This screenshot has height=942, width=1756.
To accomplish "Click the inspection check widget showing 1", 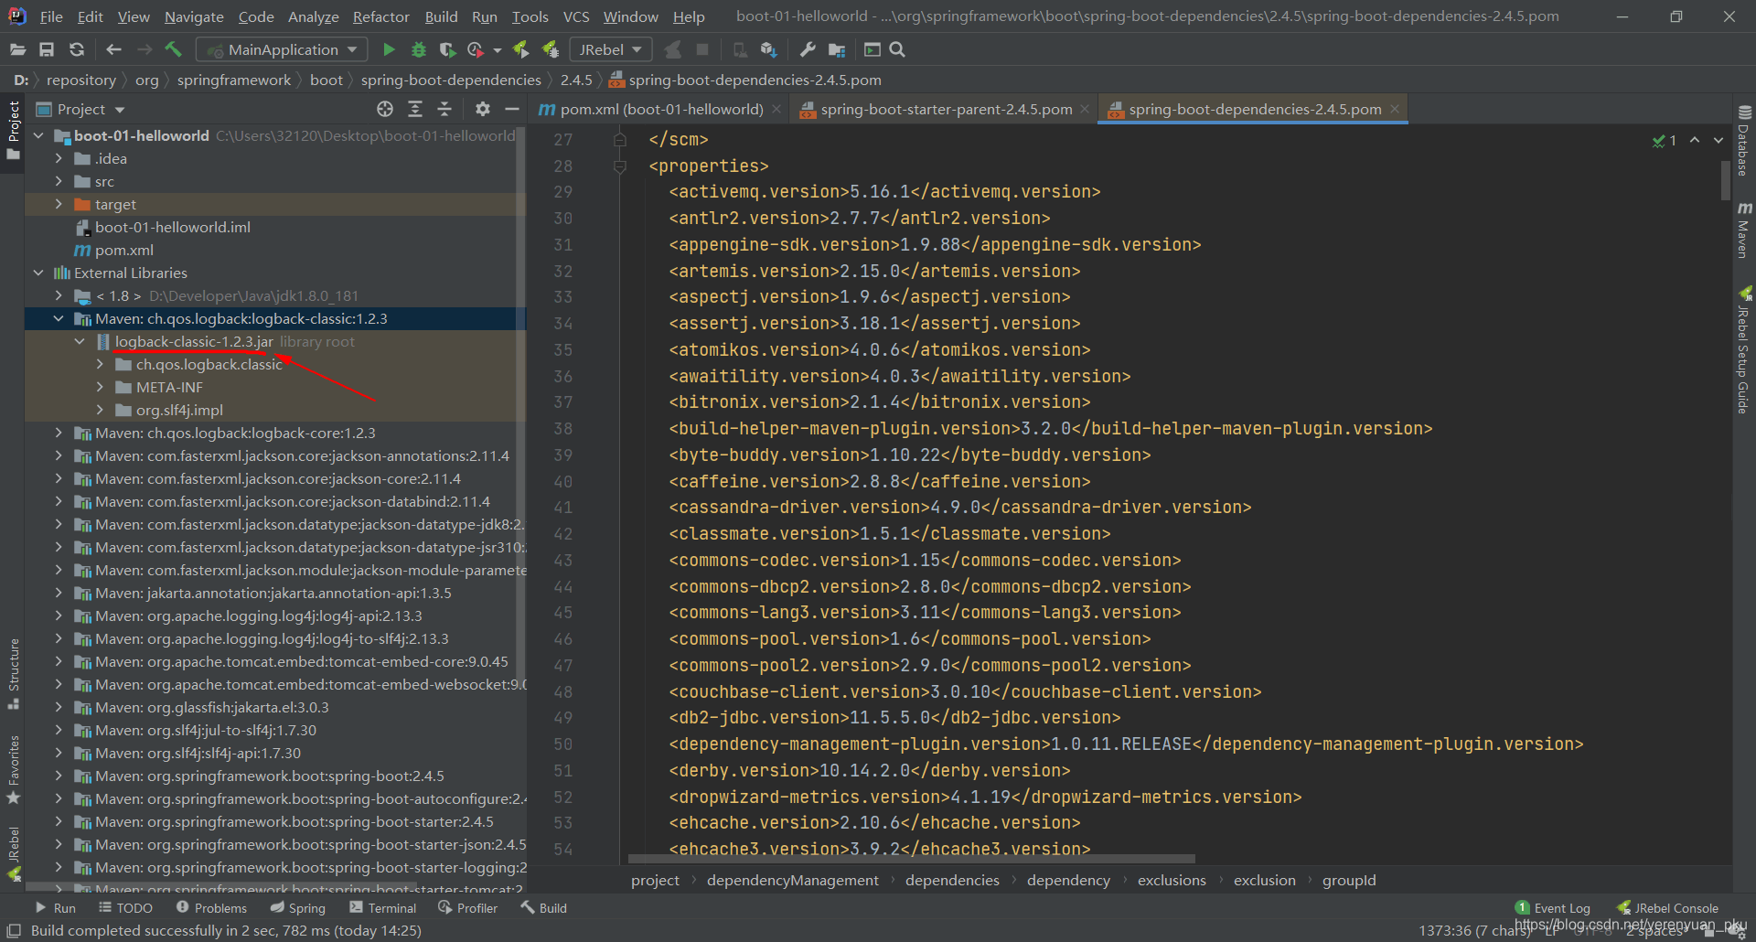I will coord(1665,140).
